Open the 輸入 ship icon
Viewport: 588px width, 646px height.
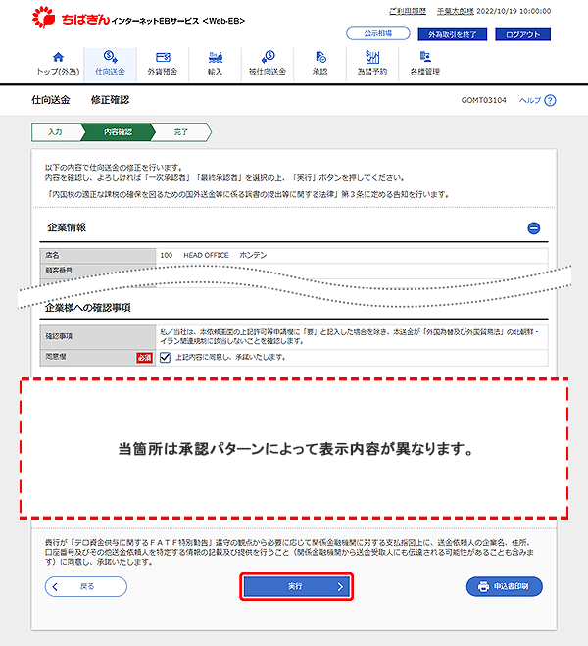215,57
